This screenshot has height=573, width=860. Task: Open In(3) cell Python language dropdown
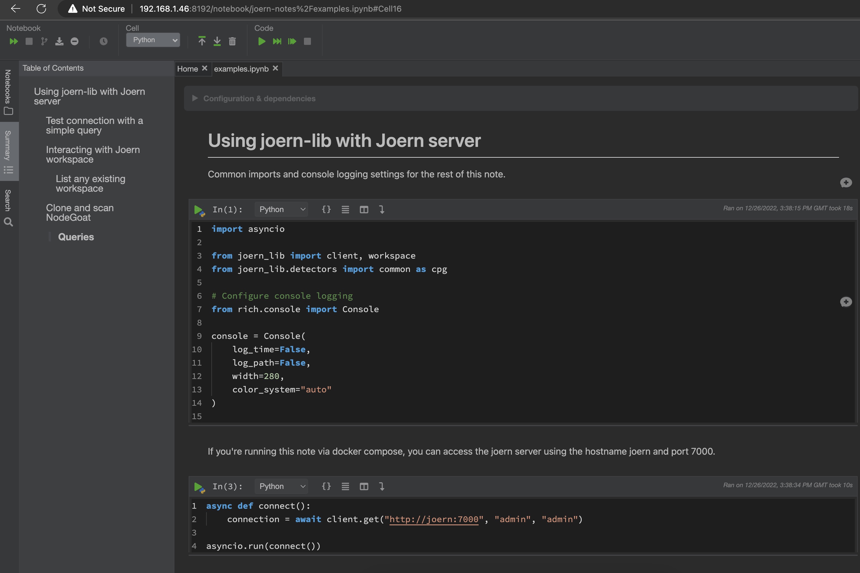tap(281, 486)
